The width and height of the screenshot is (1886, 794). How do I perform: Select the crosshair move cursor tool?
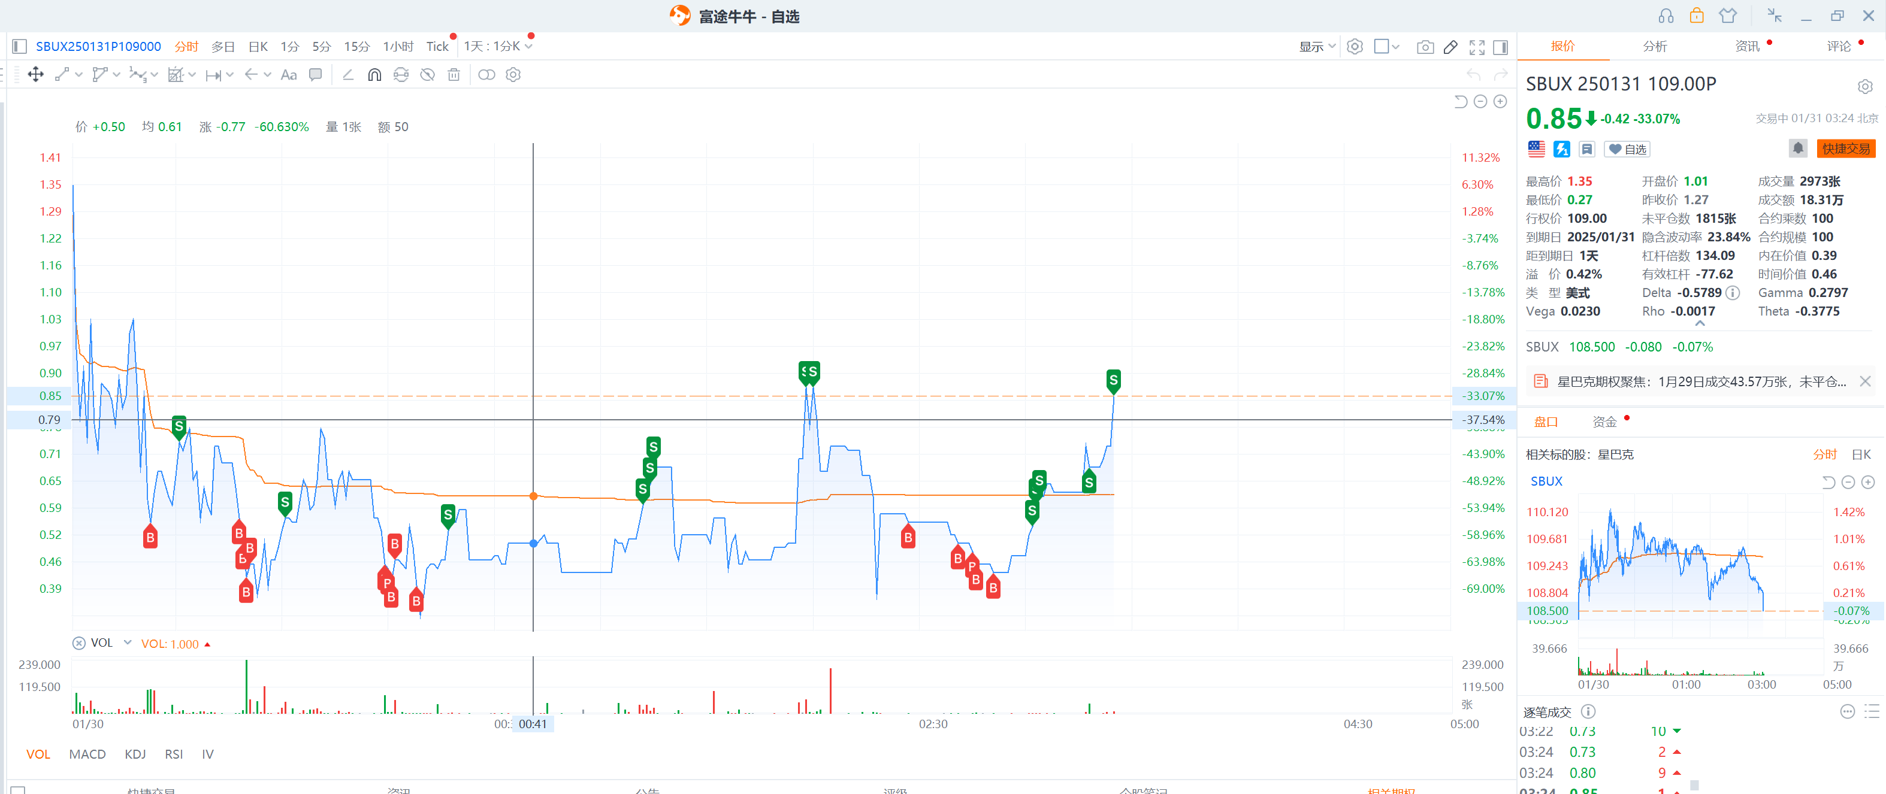click(x=35, y=75)
